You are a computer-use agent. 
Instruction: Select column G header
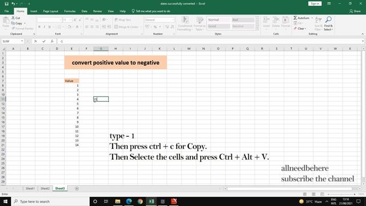pyautogui.click(x=101, y=49)
